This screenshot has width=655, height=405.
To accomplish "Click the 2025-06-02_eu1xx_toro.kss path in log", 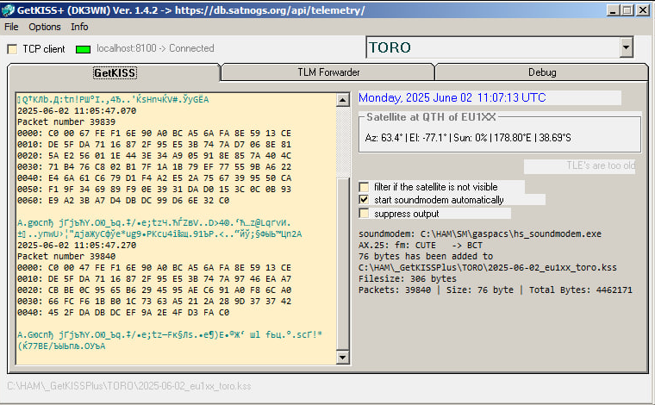I will [x=488, y=267].
